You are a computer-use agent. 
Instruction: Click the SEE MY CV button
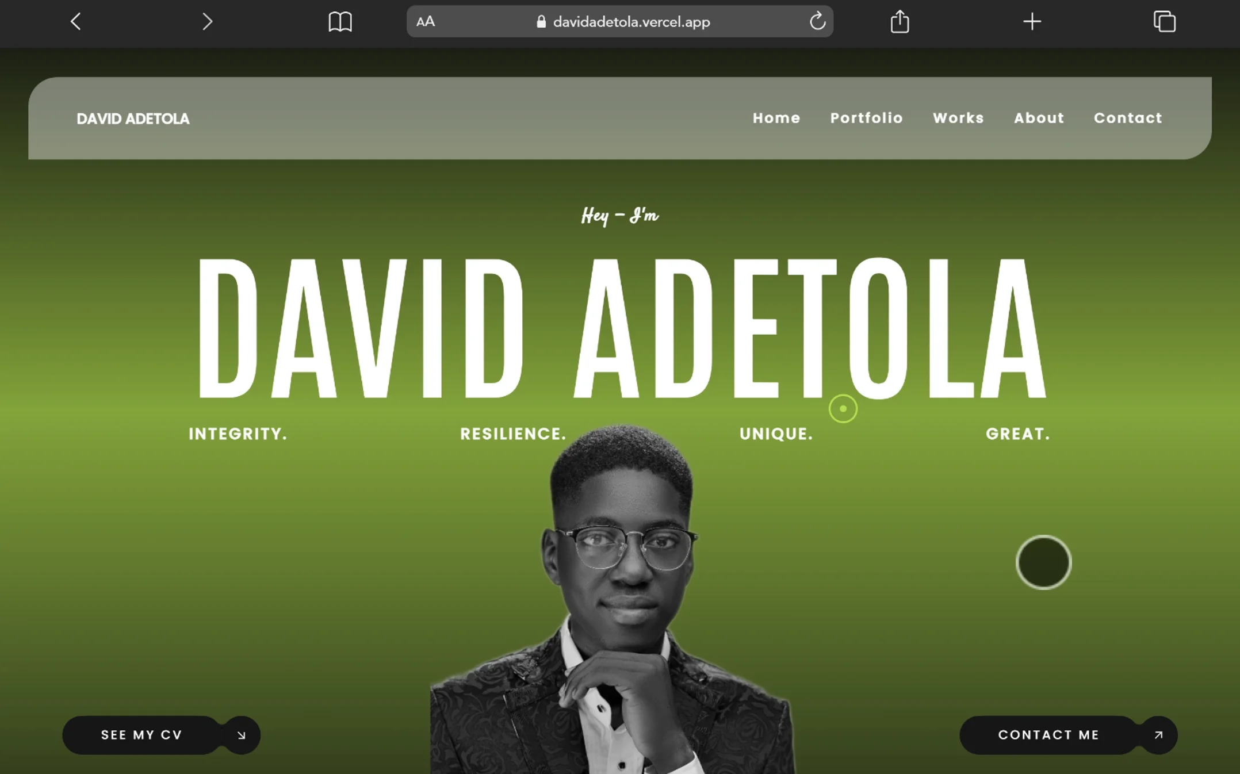[141, 735]
